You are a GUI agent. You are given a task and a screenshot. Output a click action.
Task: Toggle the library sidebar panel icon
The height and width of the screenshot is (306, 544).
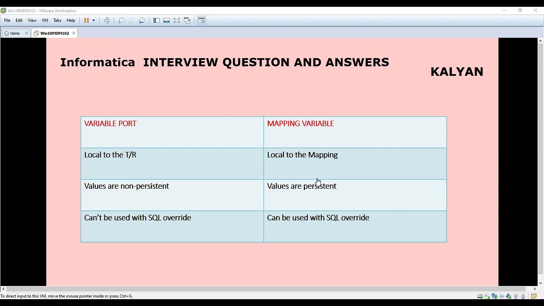point(156,20)
